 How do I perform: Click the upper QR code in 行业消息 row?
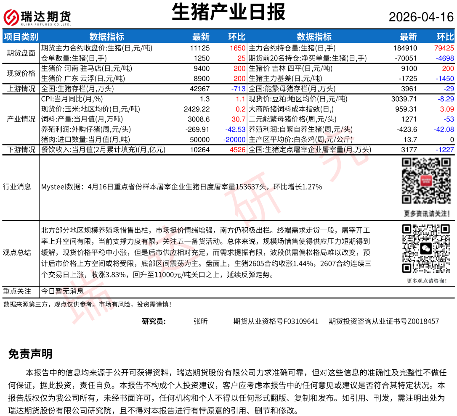[427, 181]
